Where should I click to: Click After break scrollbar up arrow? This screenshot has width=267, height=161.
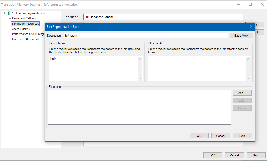pos(248,59)
